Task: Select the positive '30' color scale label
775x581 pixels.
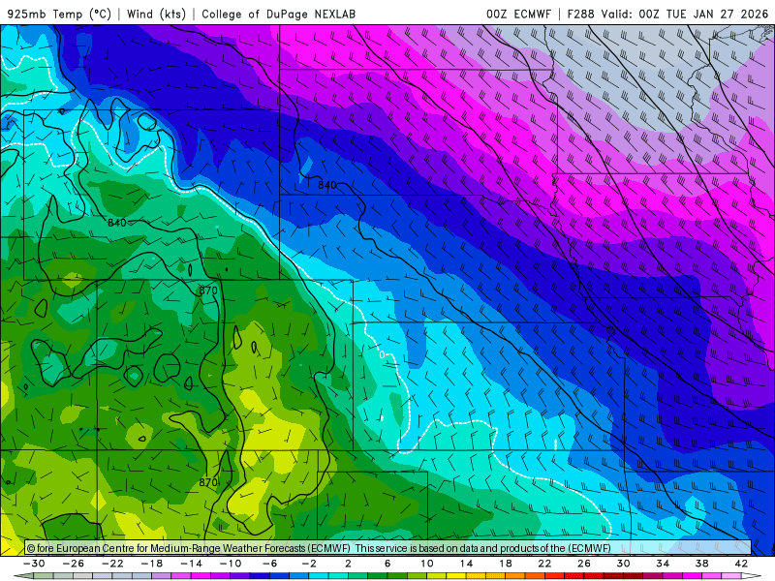Action: tap(624, 564)
